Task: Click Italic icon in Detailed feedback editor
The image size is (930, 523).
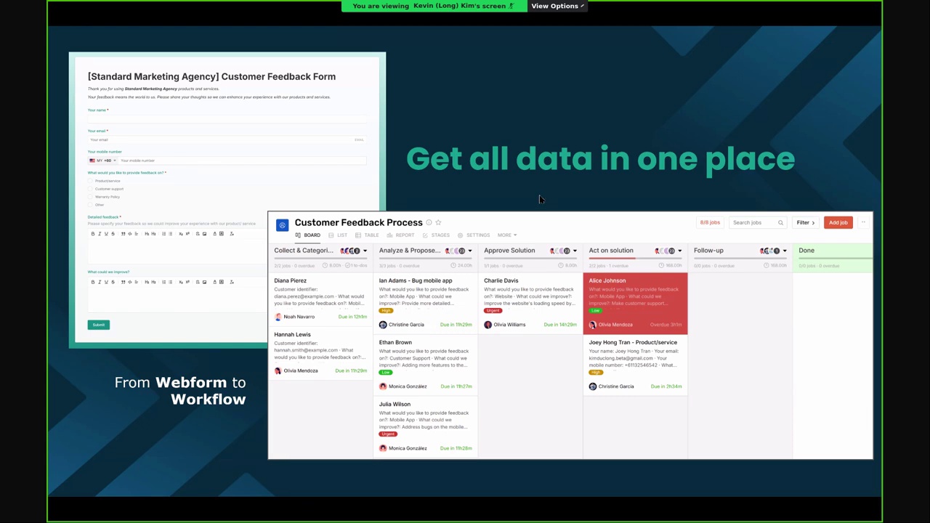Action: click(x=100, y=234)
